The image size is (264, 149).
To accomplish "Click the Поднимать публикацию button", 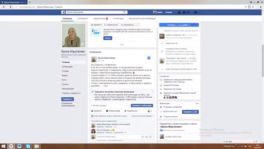I will point(142,106).
